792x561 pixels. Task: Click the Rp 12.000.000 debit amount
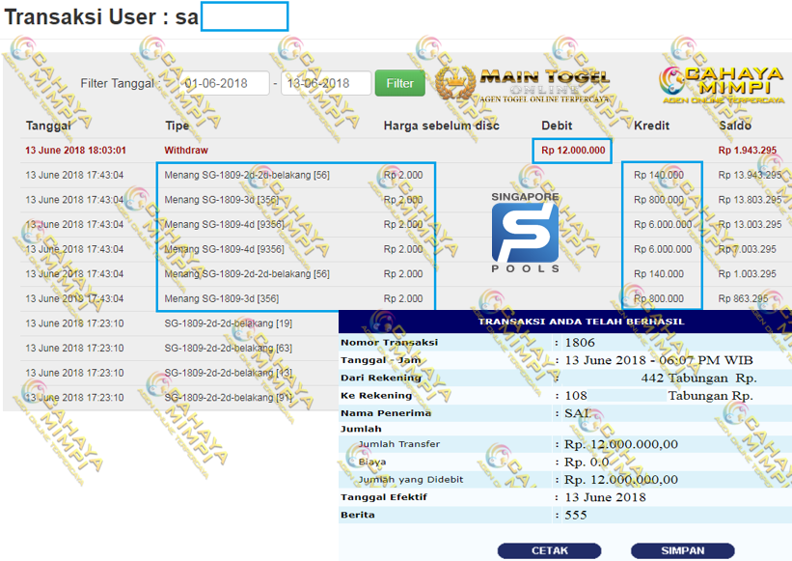tap(573, 151)
